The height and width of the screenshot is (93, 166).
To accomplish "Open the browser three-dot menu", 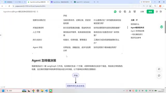I will coord(164,6).
